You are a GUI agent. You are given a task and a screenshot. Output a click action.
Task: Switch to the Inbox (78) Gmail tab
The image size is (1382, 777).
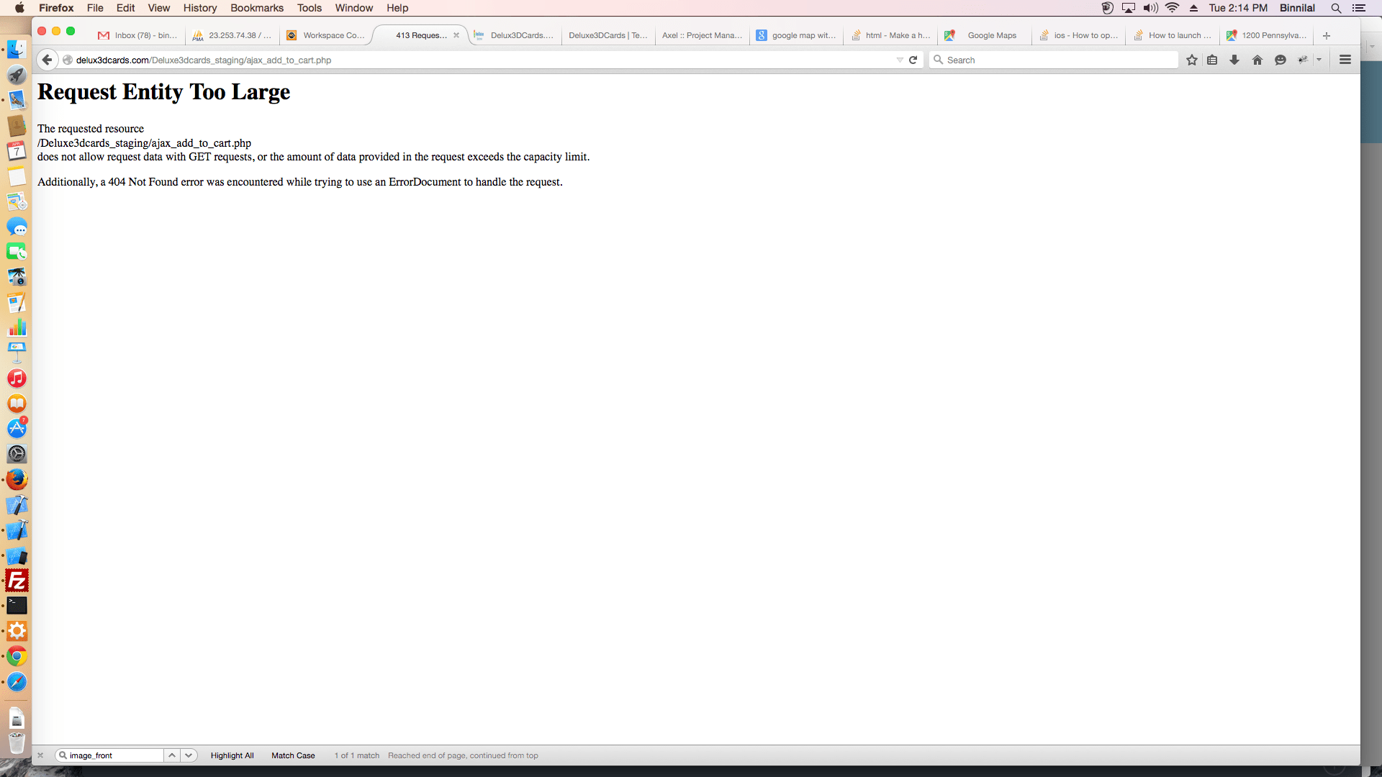coord(144,35)
